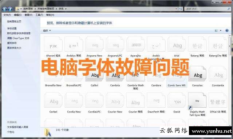
Task: Select the BatangChe font icon
Action: 218,44
